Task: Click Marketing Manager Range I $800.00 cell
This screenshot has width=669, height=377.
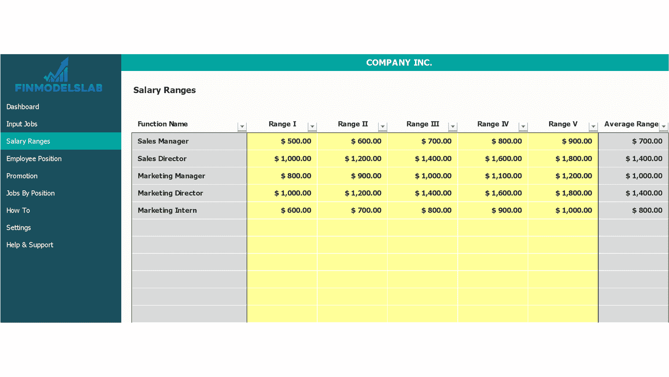Action: click(282, 176)
